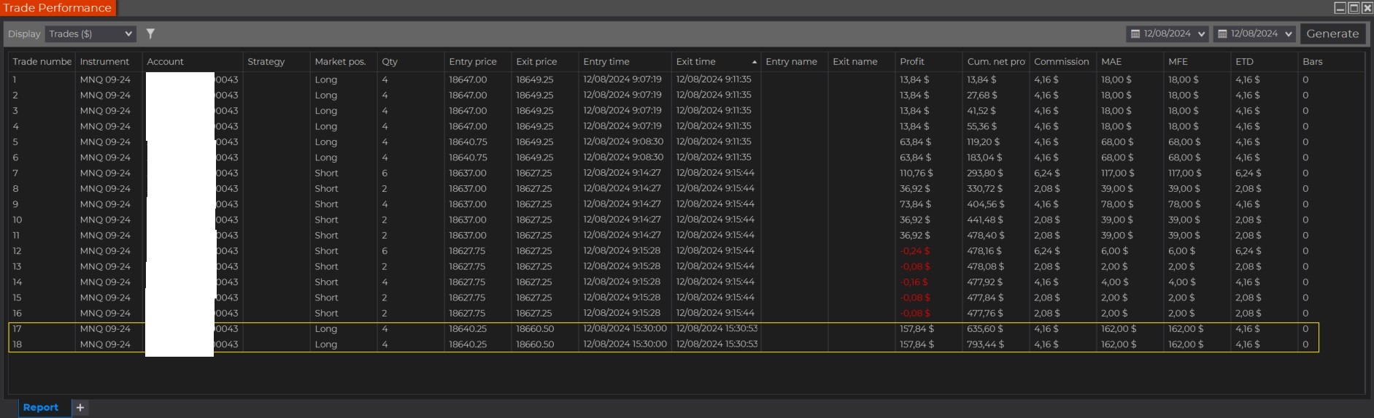Sort by Instrument column header
Image resolution: width=1374 pixels, height=418 pixels.
pyautogui.click(x=108, y=62)
